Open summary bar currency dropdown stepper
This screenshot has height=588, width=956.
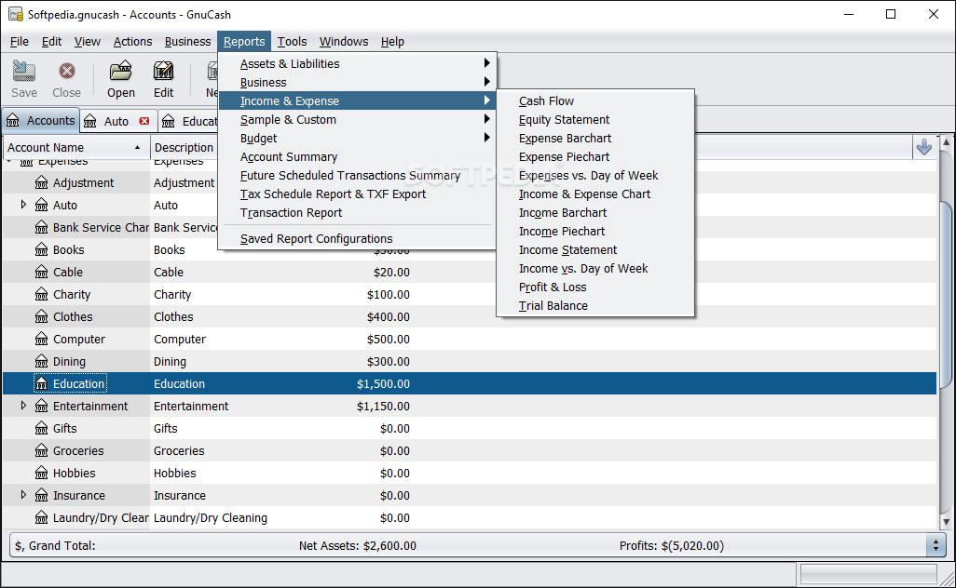pyautogui.click(x=936, y=545)
